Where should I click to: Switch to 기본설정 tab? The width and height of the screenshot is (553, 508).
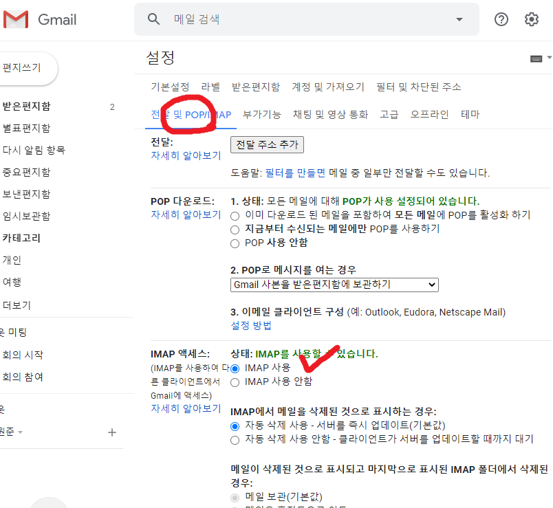[170, 87]
